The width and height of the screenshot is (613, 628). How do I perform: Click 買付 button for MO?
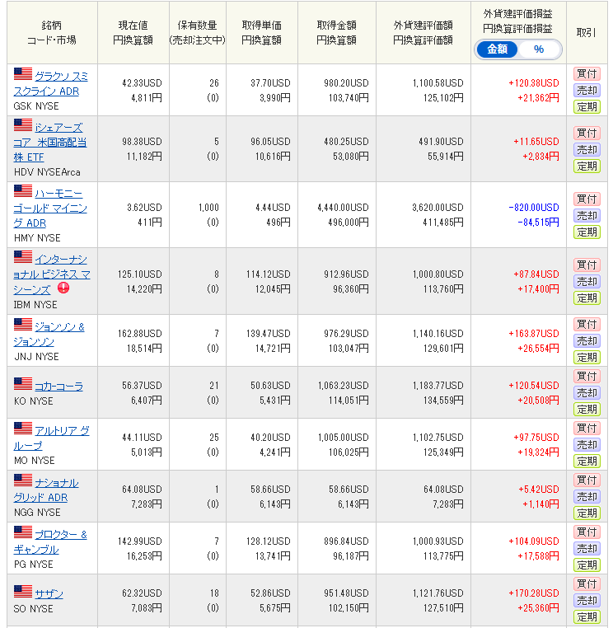pos(587,429)
